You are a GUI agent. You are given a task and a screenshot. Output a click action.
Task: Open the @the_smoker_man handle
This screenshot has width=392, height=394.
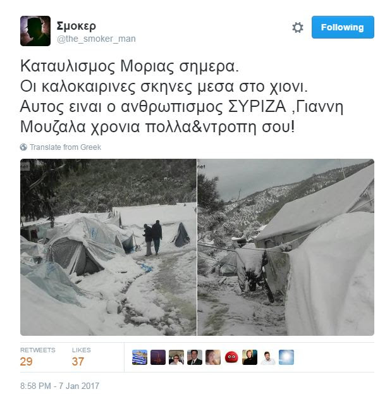point(96,39)
